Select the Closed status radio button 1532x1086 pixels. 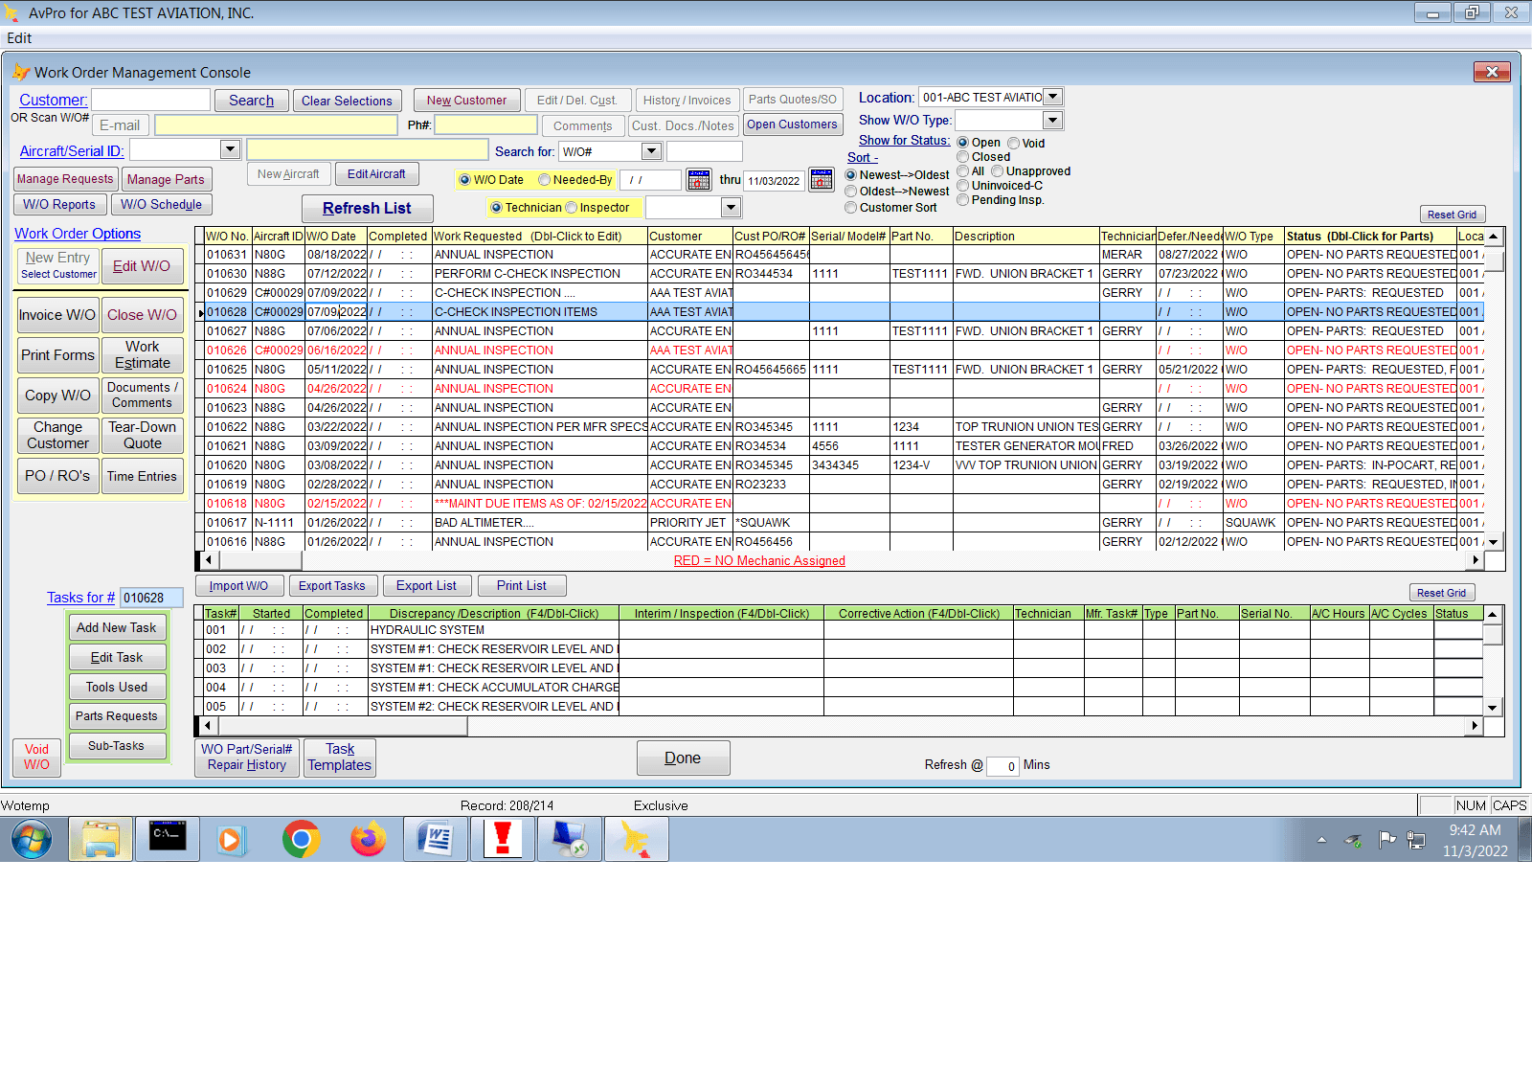963,157
